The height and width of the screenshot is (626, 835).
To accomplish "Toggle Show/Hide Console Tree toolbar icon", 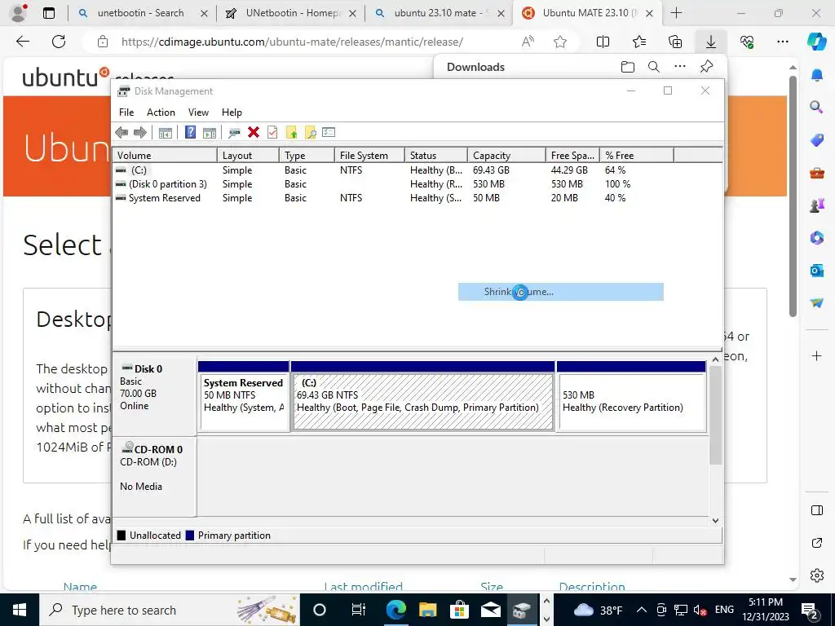I will 166,133.
